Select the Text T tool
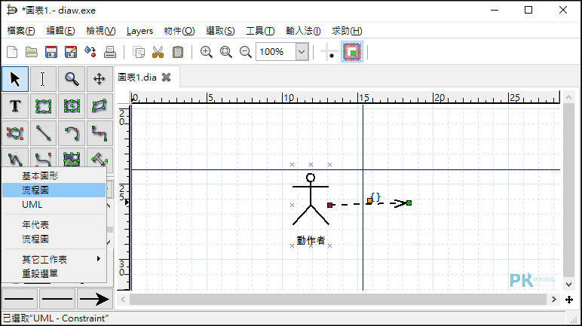This screenshot has width=582, height=326. (x=15, y=106)
